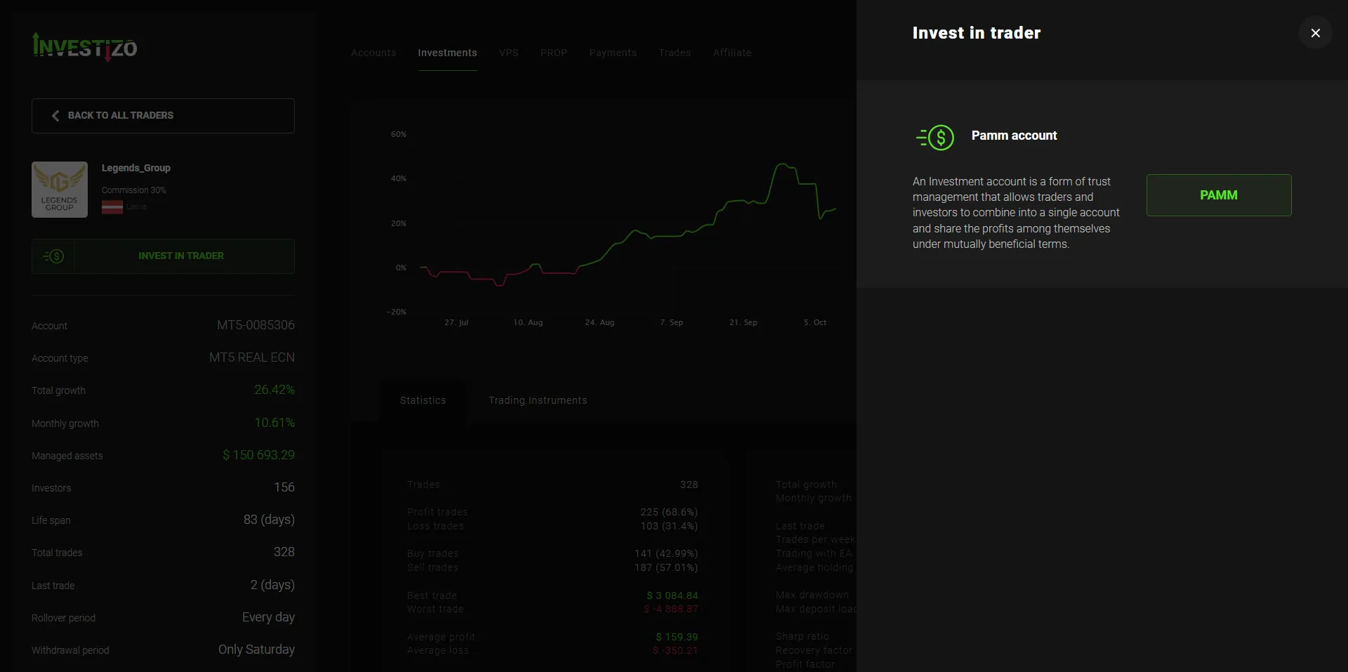Go back to all traders
Screen dimensions: 1348x672
163,116
